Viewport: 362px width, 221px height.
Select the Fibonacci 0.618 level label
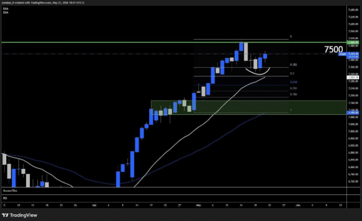click(294, 82)
